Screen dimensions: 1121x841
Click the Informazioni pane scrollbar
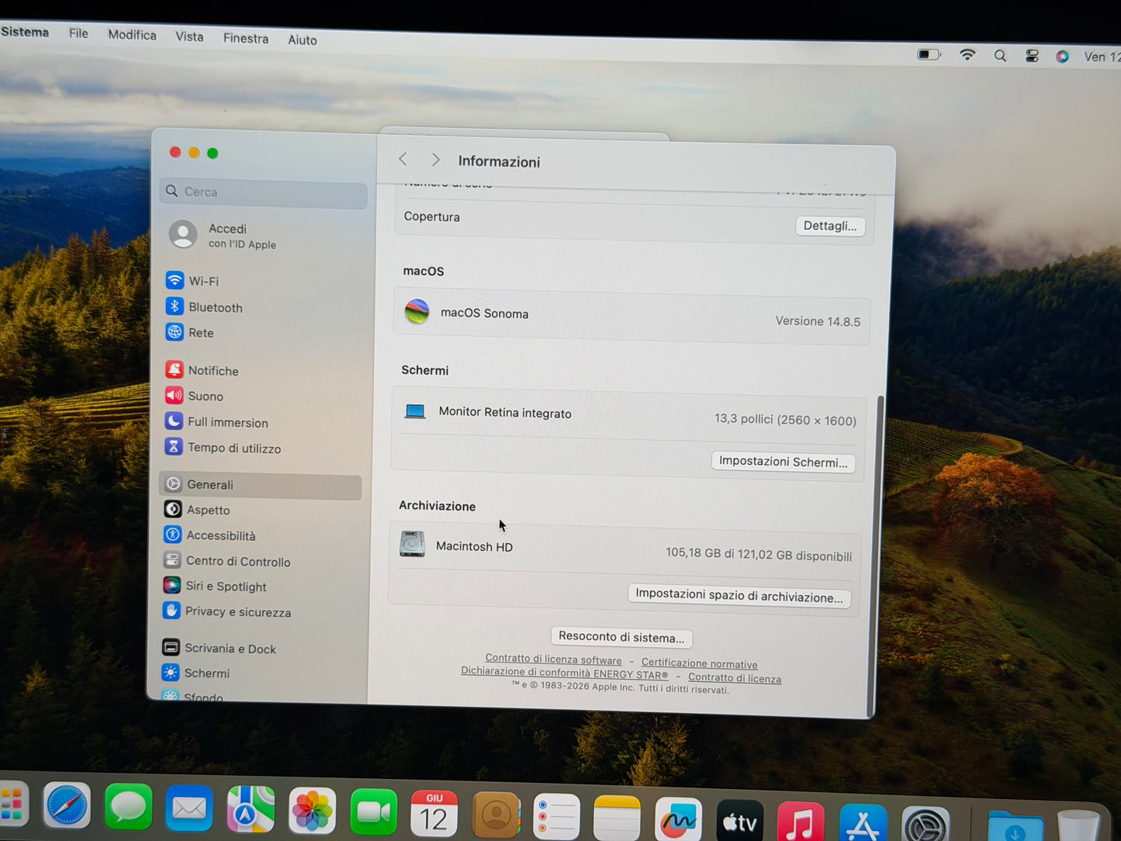877,555
